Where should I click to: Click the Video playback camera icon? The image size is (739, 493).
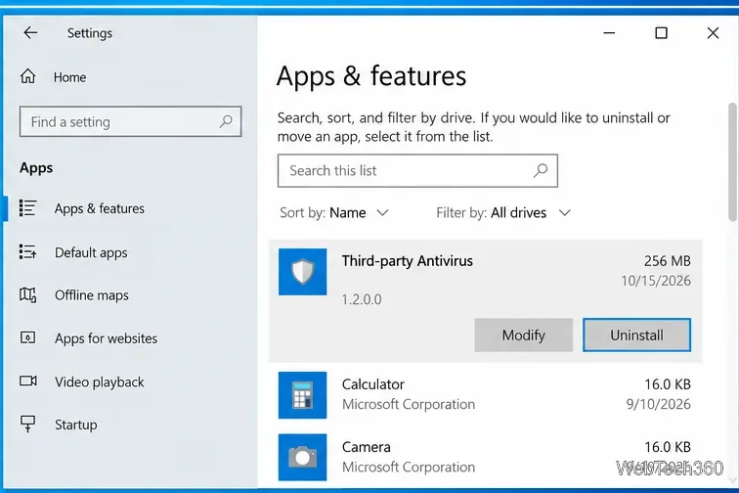27,381
